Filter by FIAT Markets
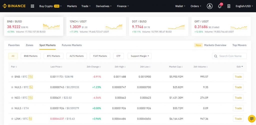 coord(100,56)
